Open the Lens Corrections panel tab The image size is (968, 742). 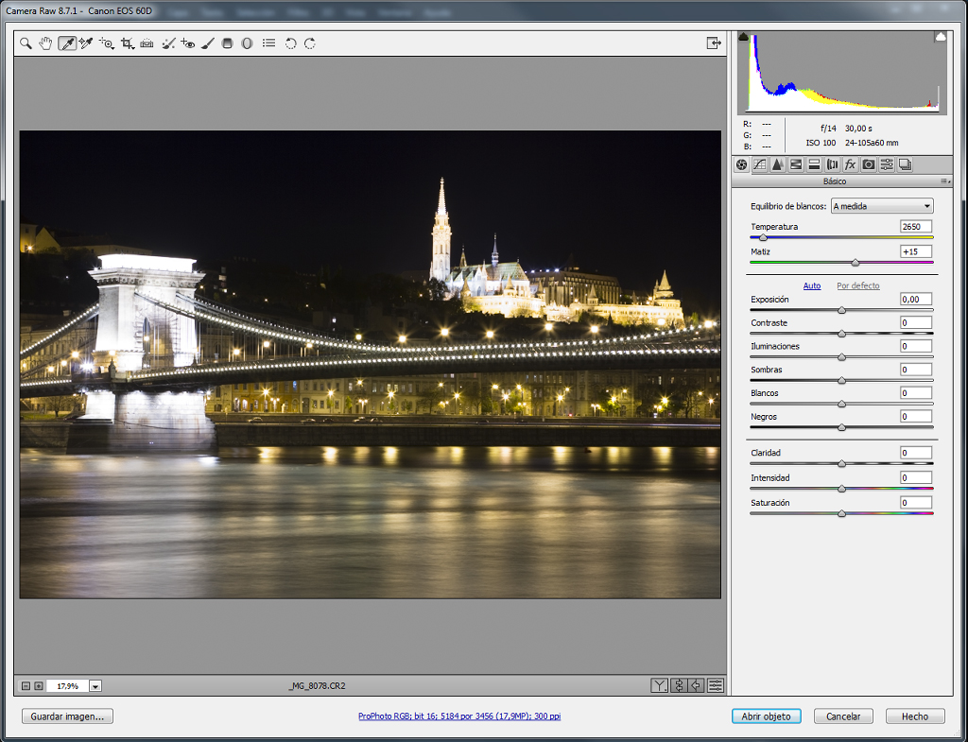(x=832, y=164)
